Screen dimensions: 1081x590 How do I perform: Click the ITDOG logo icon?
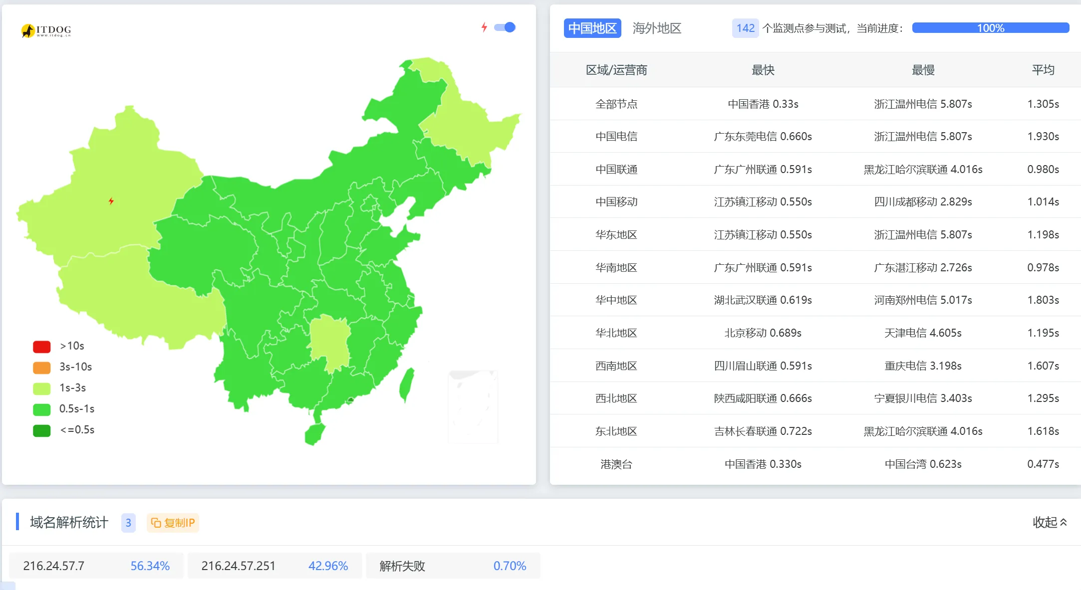coord(29,31)
